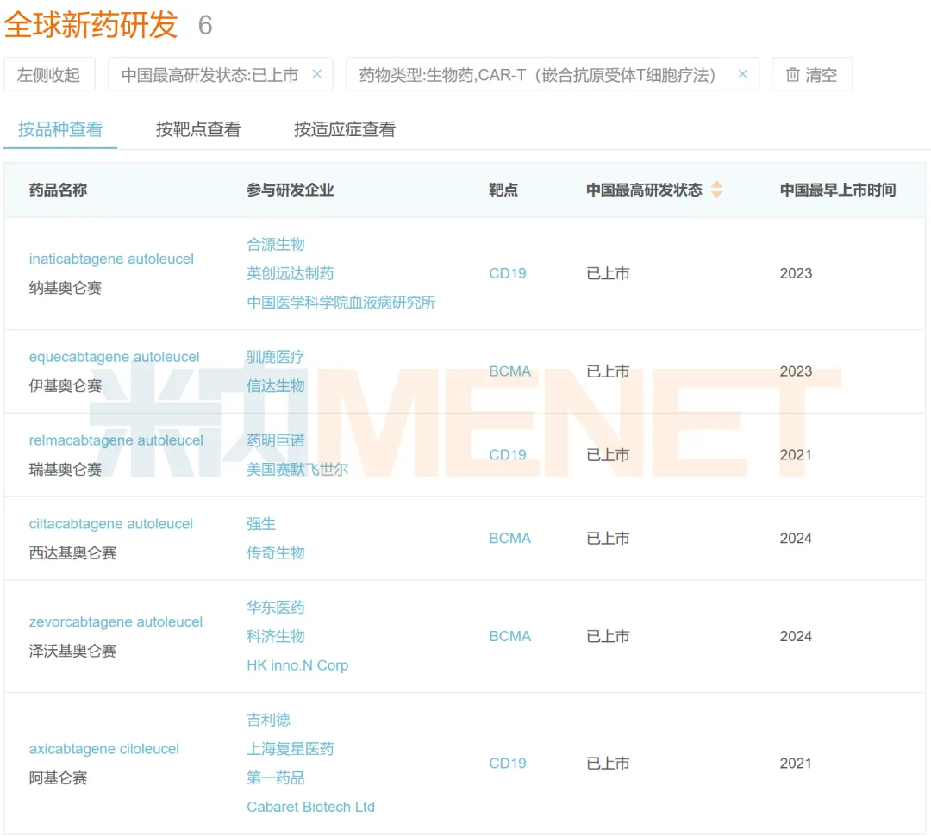Viewport: 931px width, 836px height.
Task: Click CD19 target in the 纳基奥仑赛 row
Action: pyautogui.click(x=508, y=273)
